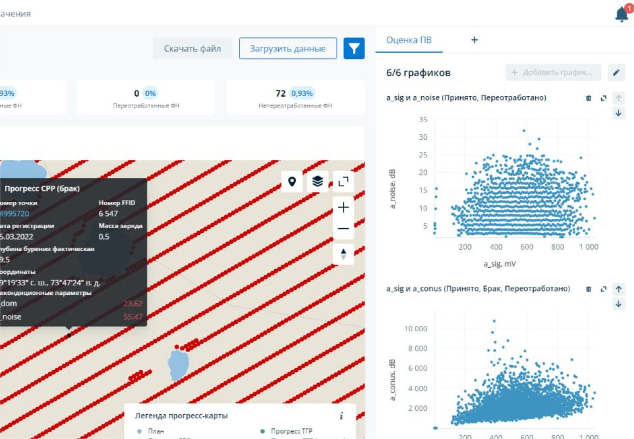
Task: Edit charts with the pencil icon
Action: (x=616, y=73)
